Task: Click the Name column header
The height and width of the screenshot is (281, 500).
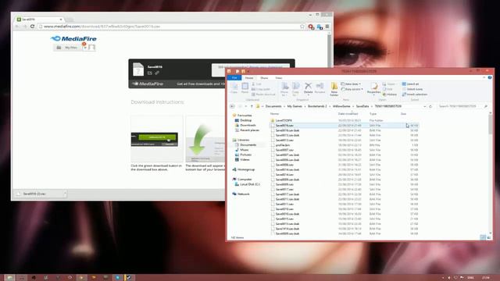Action: coord(274,113)
